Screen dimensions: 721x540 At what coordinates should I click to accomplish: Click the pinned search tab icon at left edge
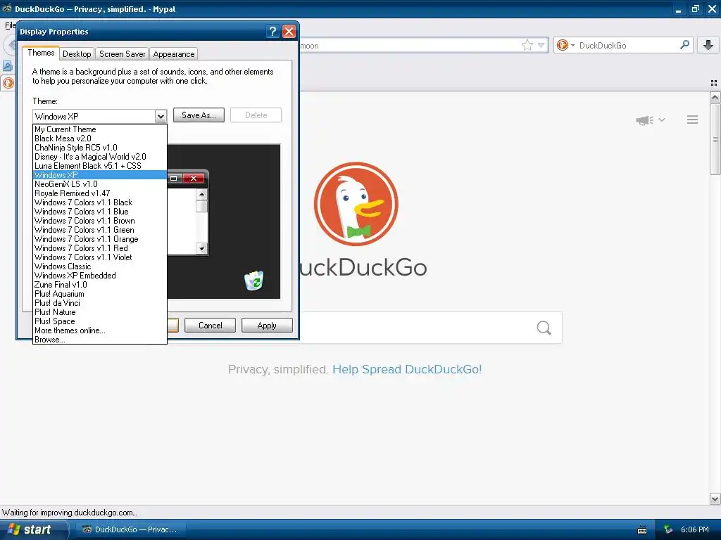point(8,66)
